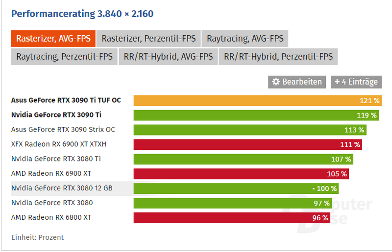Open the Raytracing, AVG-FPS tab
The width and height of the screenshot is (392, 252).
245,39
